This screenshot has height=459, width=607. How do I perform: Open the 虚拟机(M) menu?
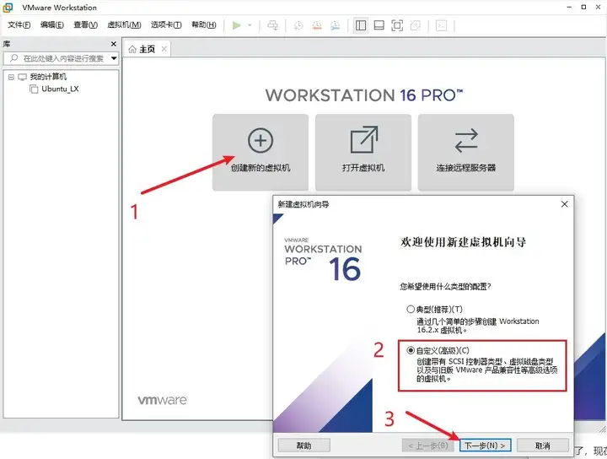click(124, 24)
